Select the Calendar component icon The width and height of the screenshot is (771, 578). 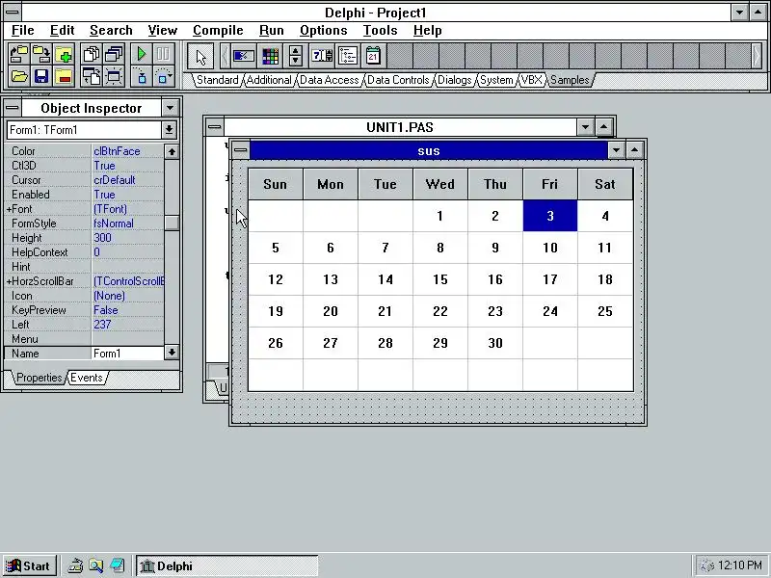tap(373, 56)
